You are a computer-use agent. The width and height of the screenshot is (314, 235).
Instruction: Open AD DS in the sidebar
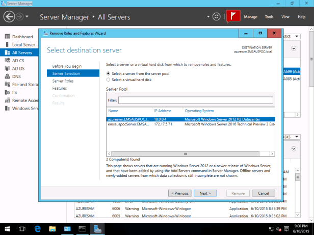[18, 68]
